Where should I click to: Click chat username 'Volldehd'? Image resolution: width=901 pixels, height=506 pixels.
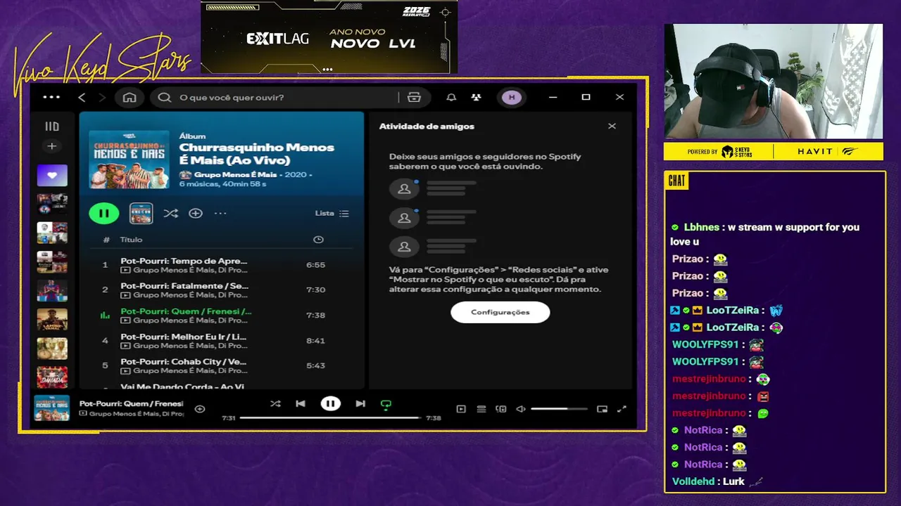[x=693, y=481]
